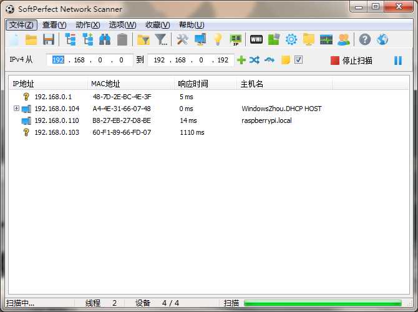Image resolution: width=418 pixels, height=312 pixels.
Task: Save results with floppy disk icon
Action: click(x=49, y=40)
